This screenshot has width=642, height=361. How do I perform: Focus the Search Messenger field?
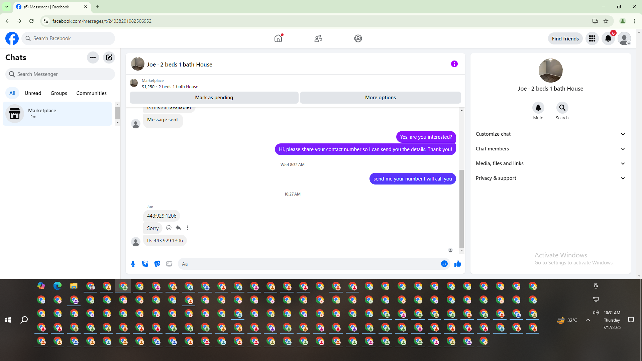(60, 74)
